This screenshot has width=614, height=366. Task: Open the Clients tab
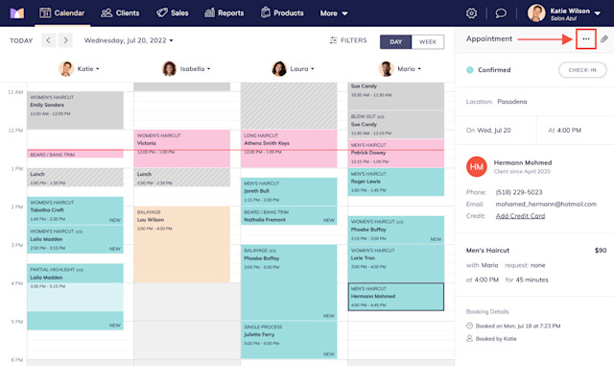120,12
